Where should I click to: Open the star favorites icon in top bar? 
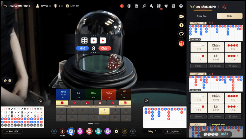(x=129, y=6)
